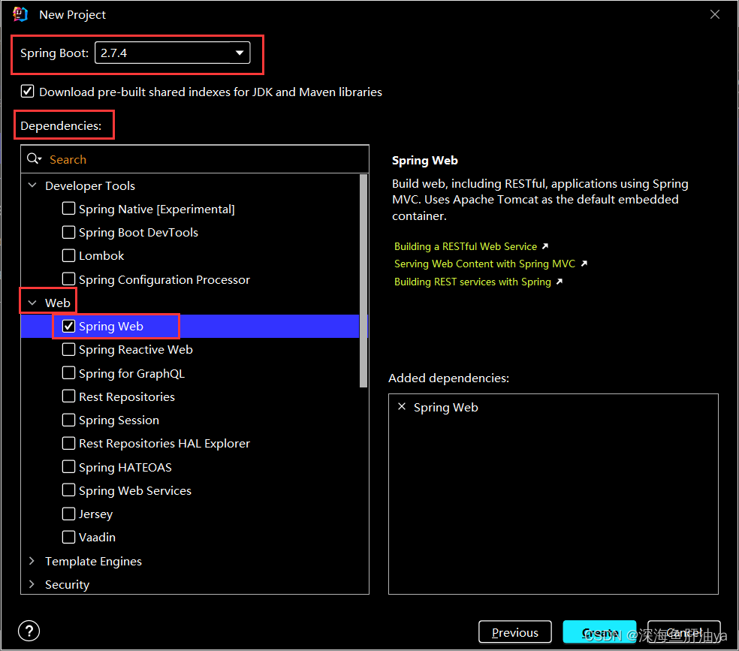Click the Spring Web entry in Added dependencies
Viewport: 739px width, 651px height.
pyautogui.click(x=445, y=407)
